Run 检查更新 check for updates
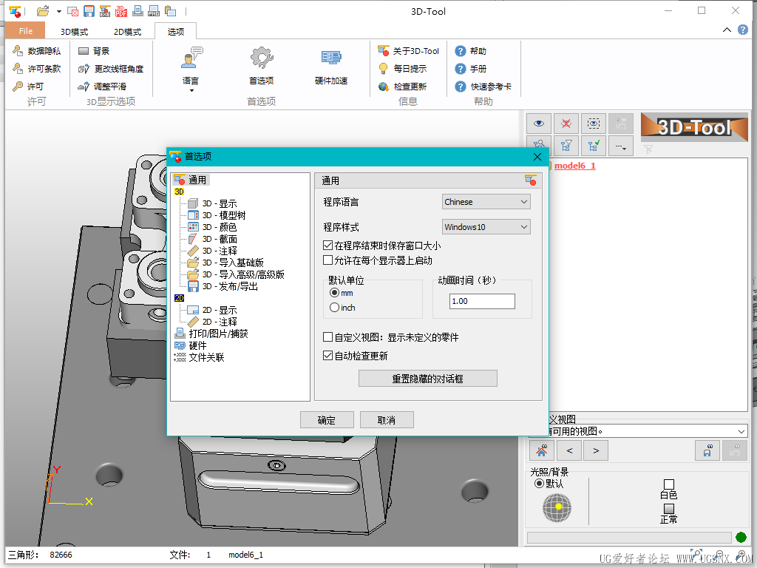757x568 pixels. pos(403,87)
